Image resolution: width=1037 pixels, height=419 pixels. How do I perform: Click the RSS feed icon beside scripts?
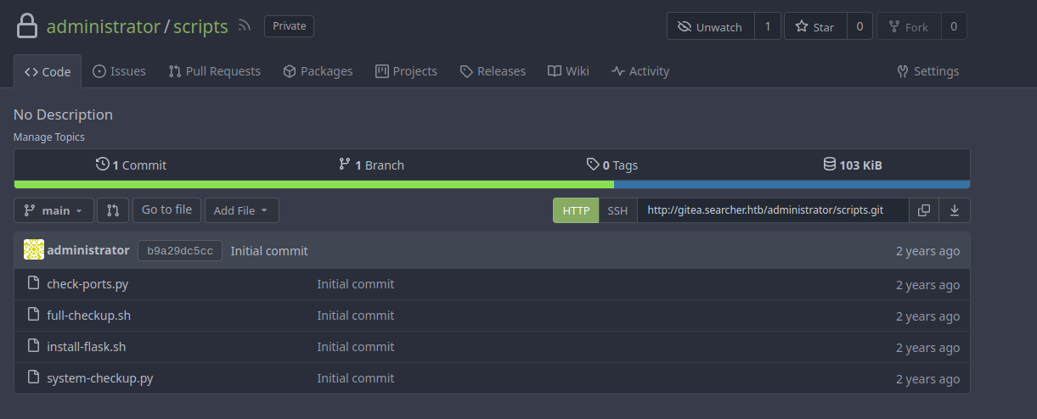point(245,26)
